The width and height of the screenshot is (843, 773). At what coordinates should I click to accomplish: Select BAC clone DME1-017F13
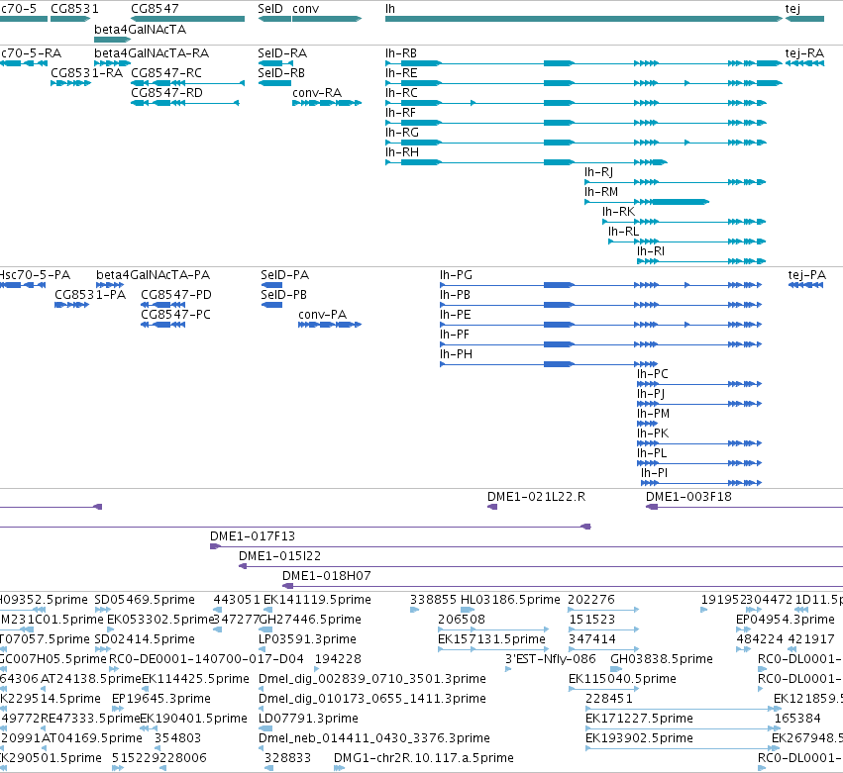tap(253, 536)
